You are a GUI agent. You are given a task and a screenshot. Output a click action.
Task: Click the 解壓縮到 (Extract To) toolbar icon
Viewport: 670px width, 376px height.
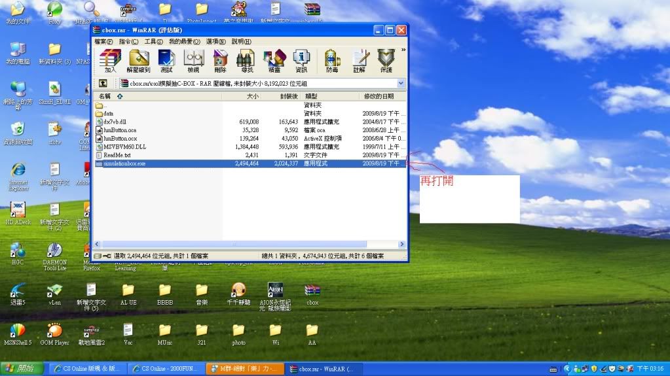[138, 60]
